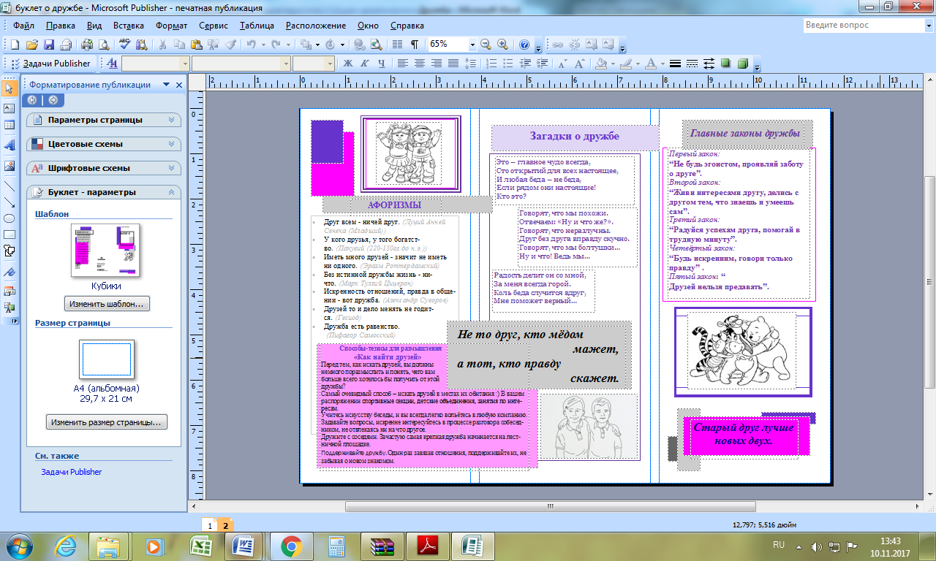Expand Шрифтовые схемы section
This screenshot has width=936, height=561.
(x=104, y=168)
